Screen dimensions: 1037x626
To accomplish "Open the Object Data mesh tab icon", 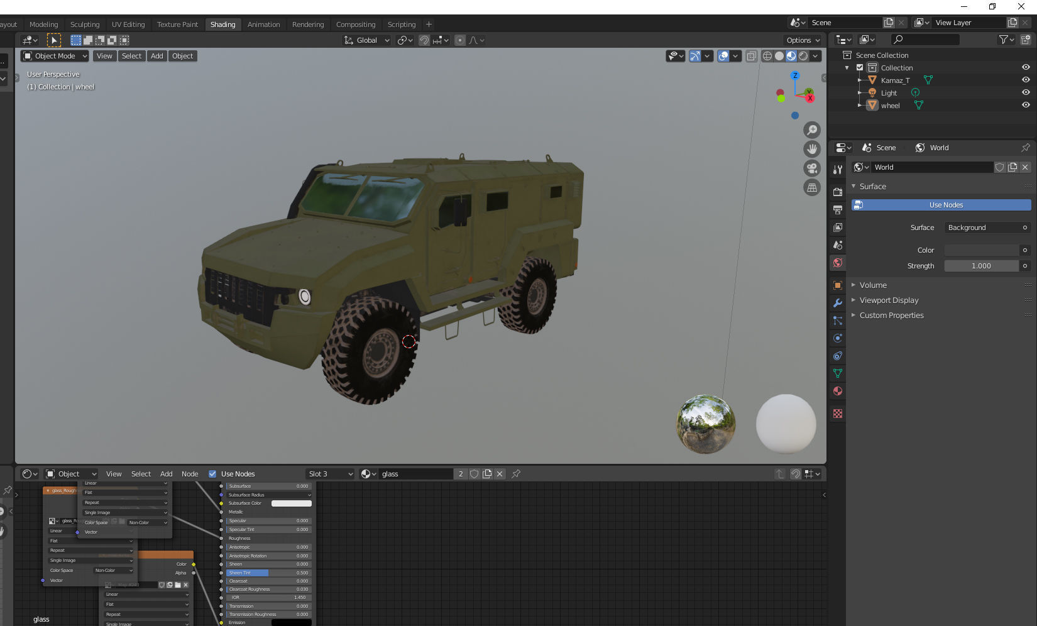I will click(838, 373).
